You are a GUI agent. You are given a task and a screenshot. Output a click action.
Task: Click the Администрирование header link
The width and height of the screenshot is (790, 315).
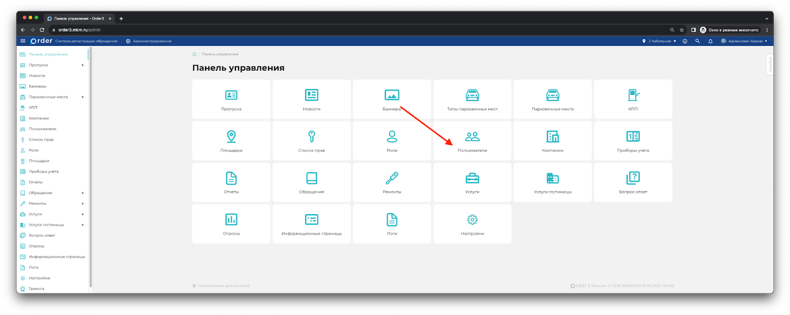click(x=152, y=41)
